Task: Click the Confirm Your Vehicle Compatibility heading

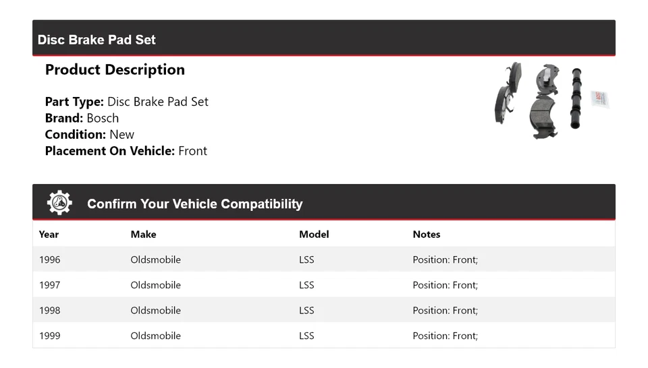Action: point(194,204)
